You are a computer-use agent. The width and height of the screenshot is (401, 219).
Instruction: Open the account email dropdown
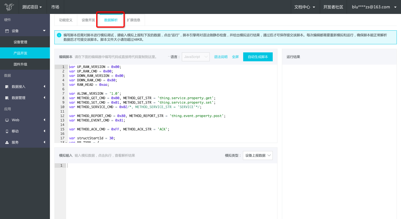pyautogui.click(x=374, y=7)
